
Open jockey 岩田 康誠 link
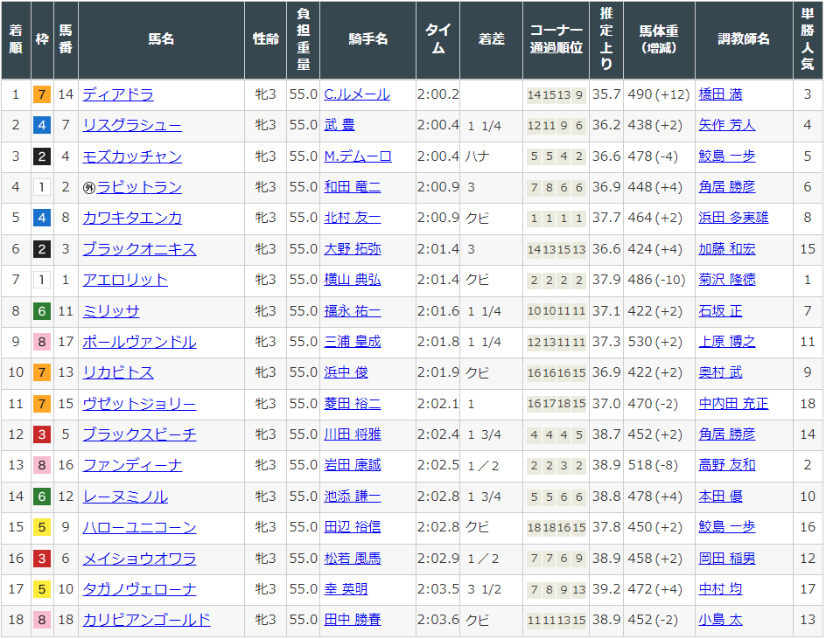click(353, 465)
